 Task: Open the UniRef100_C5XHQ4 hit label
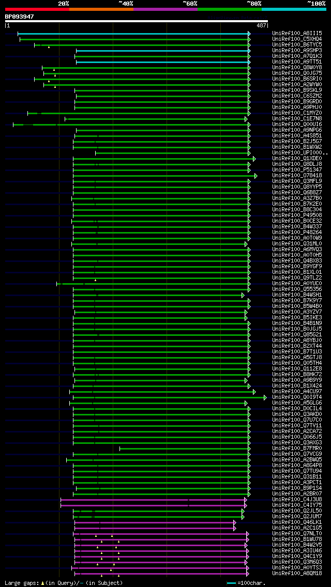point(297,39)
